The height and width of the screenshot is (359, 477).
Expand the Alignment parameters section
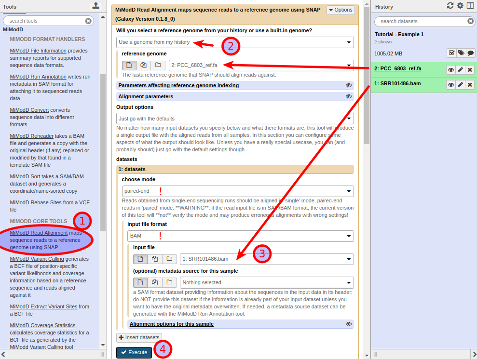(x=146, y=96)
